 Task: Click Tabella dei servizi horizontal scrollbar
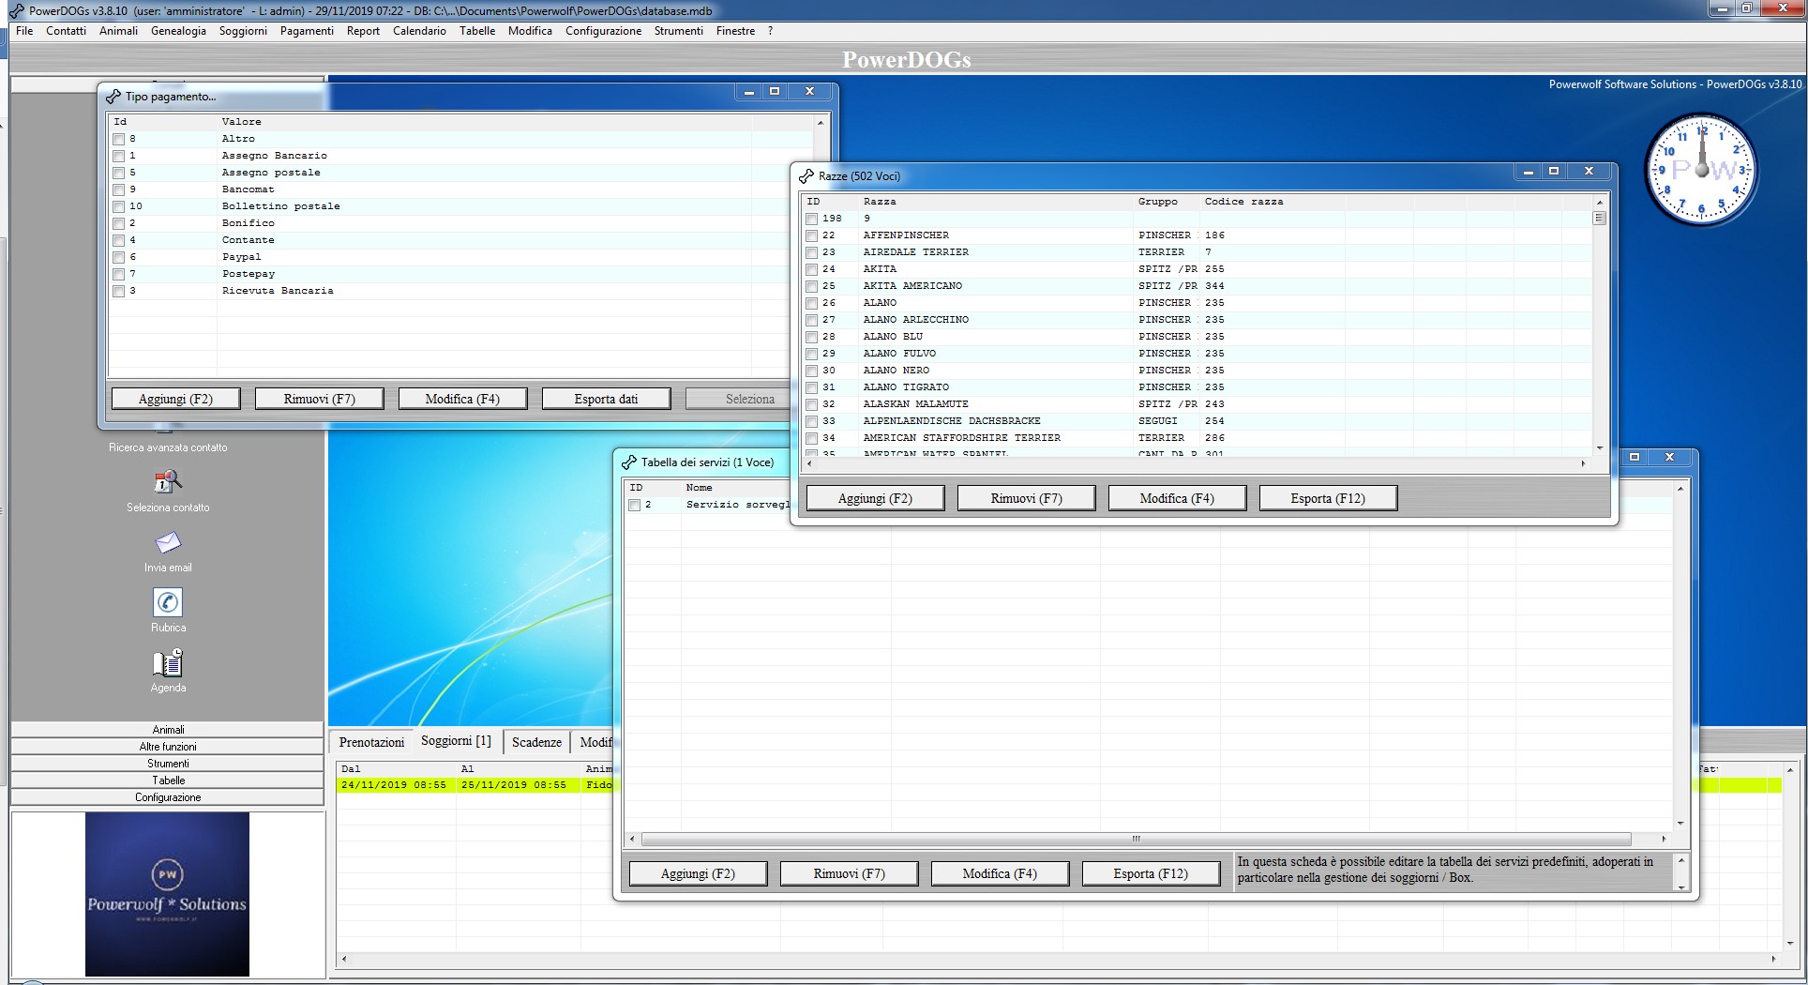pos(1136,839)
